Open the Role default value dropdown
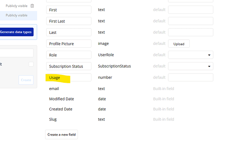The height and width of the screenshot is (148, 238). (190, 55)
